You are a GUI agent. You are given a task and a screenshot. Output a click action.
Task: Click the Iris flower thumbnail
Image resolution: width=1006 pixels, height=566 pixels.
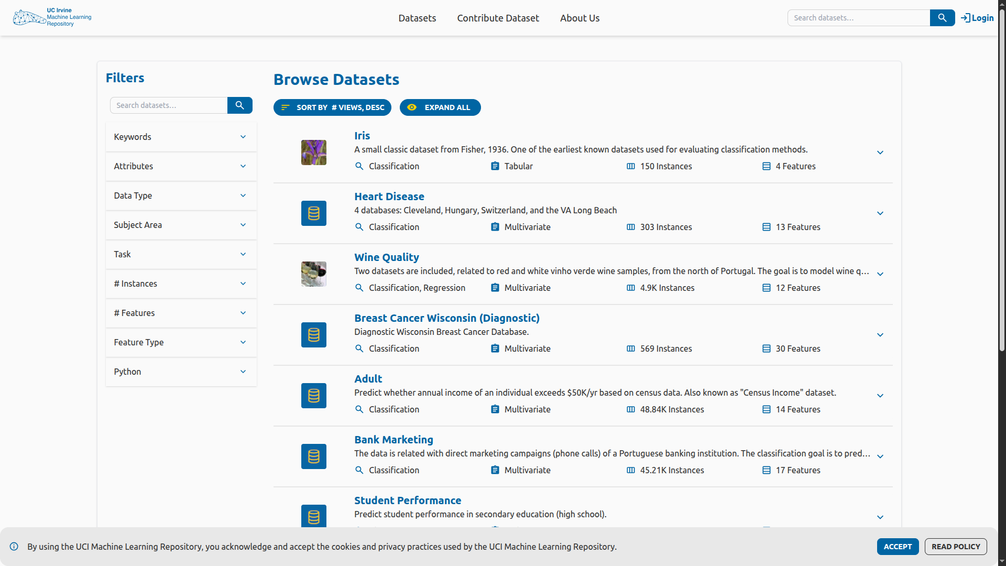313,153
